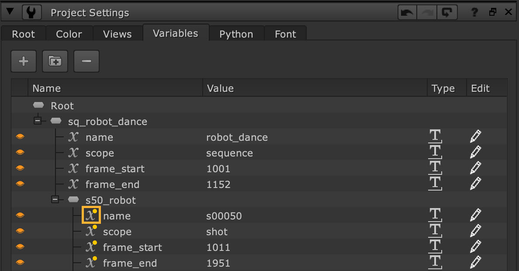Collapse the sq_robot_dance group

click(x=38, y=121)
